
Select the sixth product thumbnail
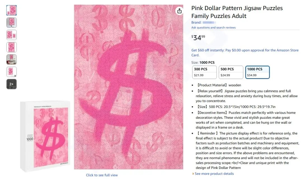[11, 72]
